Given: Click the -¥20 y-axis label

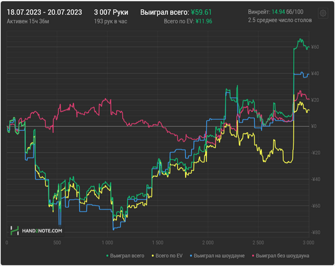Looking at the screenshot, I should (315, 153).
